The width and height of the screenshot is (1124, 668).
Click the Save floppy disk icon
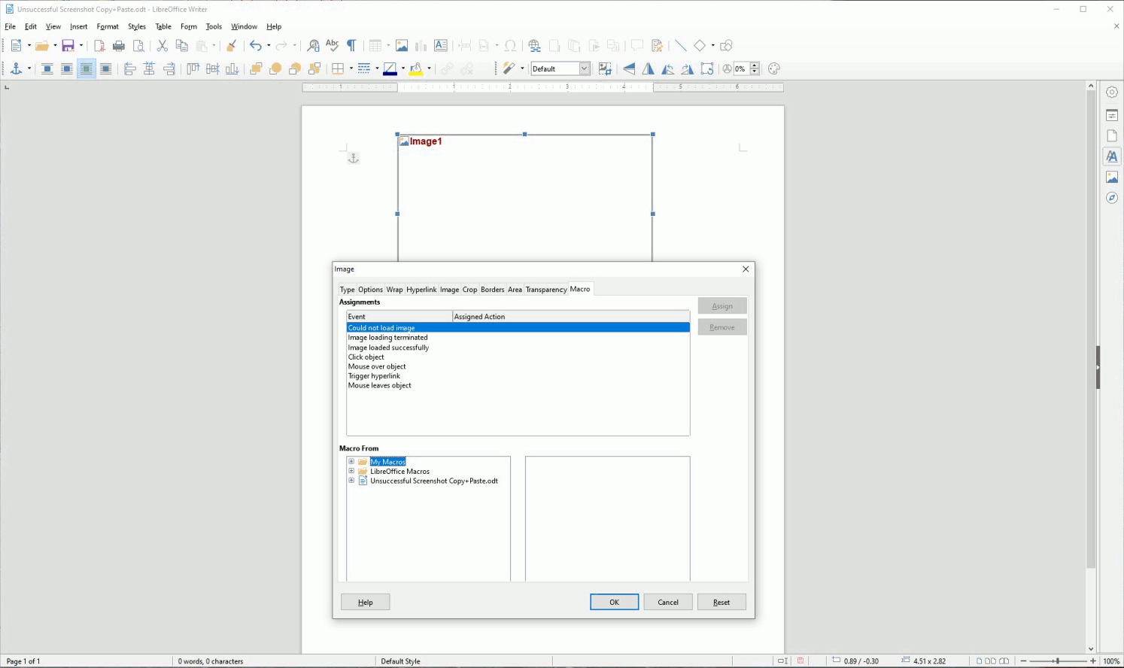(68, 46)
